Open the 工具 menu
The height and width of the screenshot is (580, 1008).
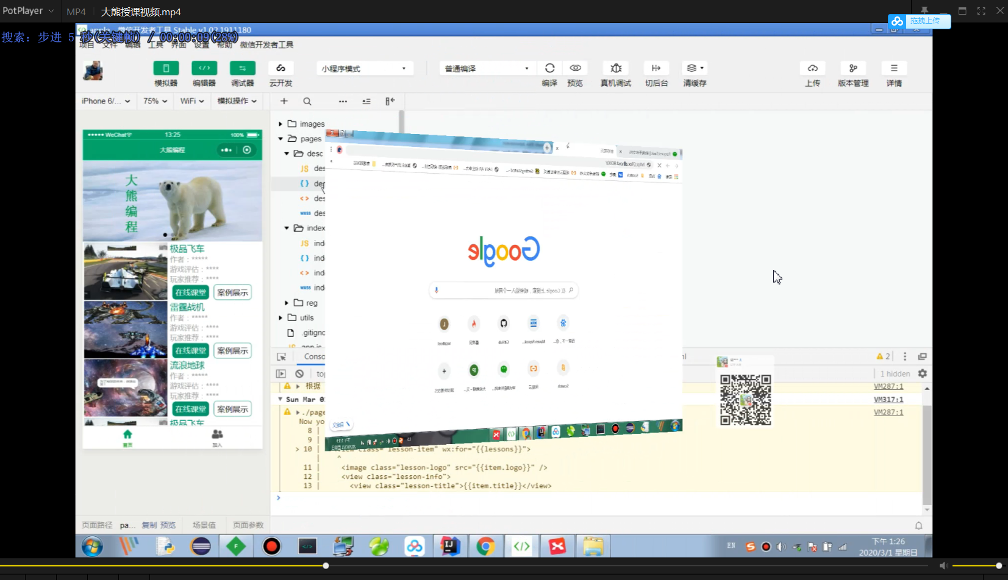point(155,44)
